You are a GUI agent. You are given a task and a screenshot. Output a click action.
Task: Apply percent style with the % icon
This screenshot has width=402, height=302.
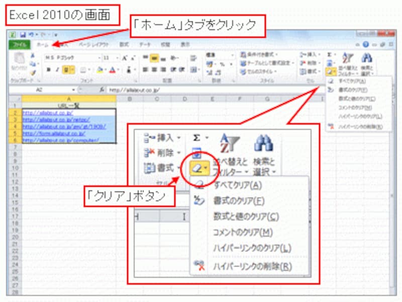click(x=222, y=64)
